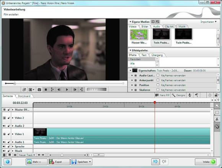Select the scissors cut tool

pos(217,119)
